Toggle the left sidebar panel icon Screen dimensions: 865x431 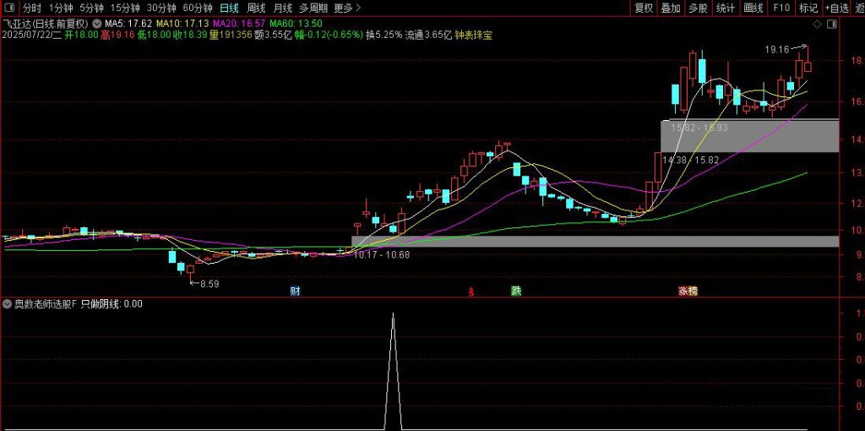click(x=10, y=8)
